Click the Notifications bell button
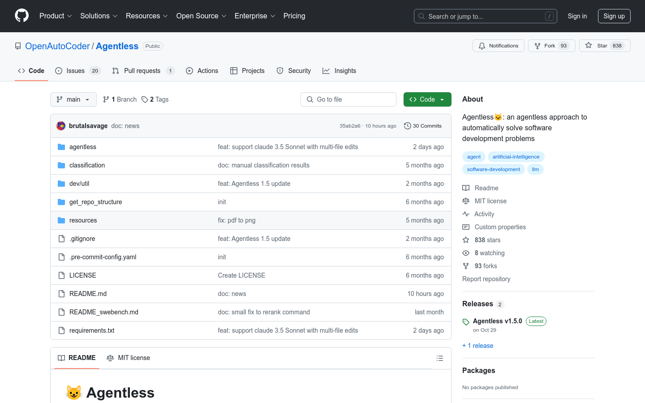 (498, 46)
